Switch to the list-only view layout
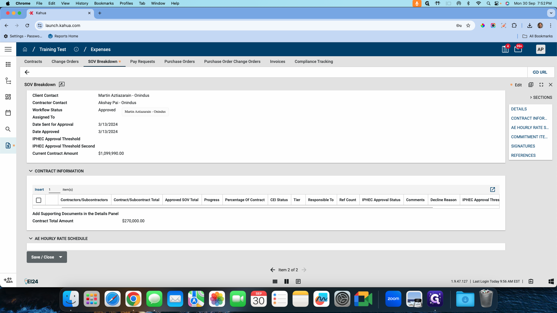 (x=275, y=281)
